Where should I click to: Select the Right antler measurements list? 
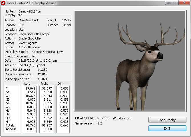(x=46, y=109)
